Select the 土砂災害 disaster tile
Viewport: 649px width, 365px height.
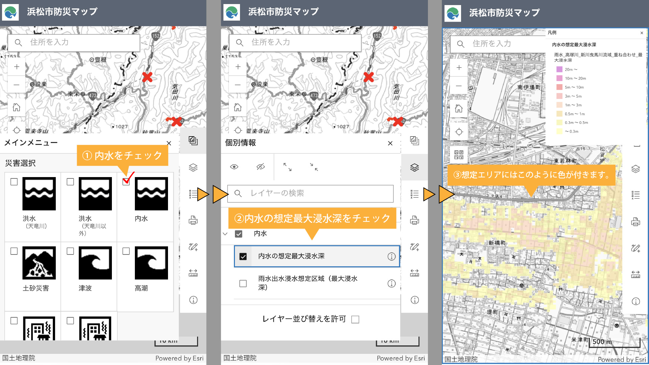tap(39, 263)
